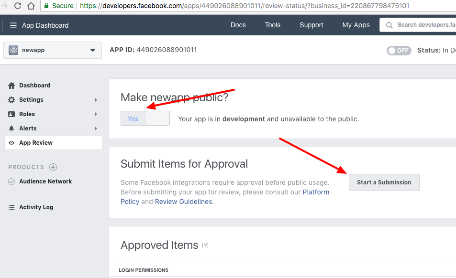Image resolution: width=456 pixels, height=278 pixels.
Task: Open the hamburger menu beside App Dashboard
Action: [13, 25]
